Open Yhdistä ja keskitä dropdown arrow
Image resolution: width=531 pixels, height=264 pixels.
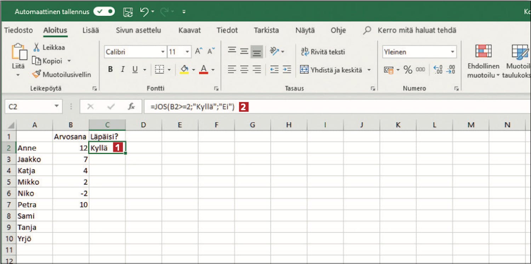pyautogui.click(x=369, y=70)
